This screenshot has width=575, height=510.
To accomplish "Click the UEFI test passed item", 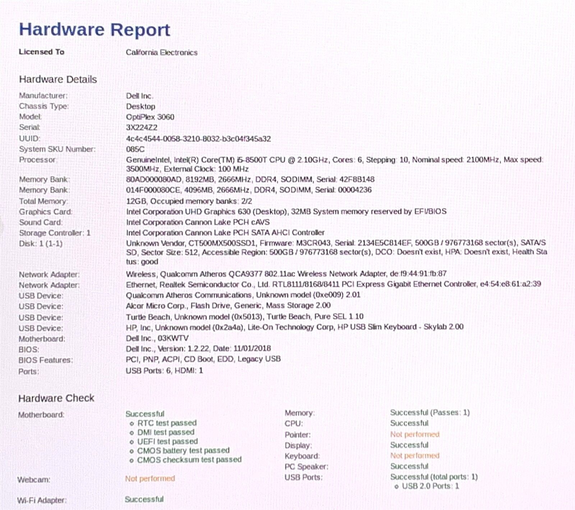I will click(x=167, y=441).
